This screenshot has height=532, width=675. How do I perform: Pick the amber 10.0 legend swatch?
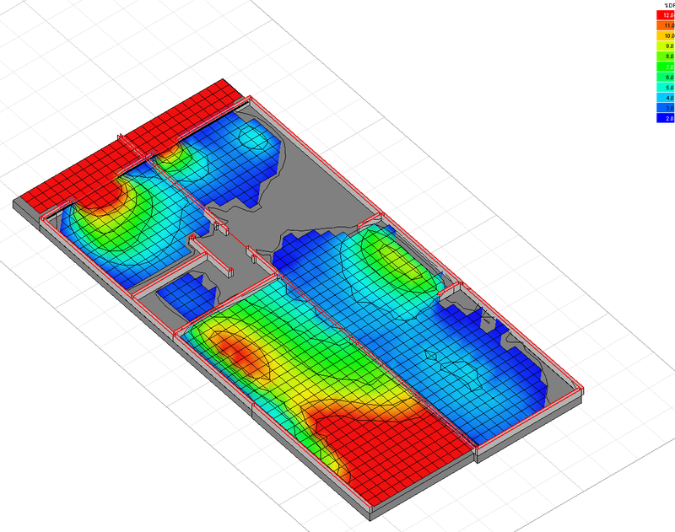click(x=666, y=35)
